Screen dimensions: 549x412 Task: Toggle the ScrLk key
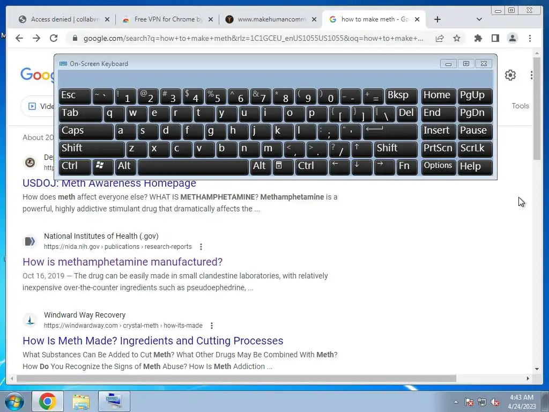click(475, 149)
